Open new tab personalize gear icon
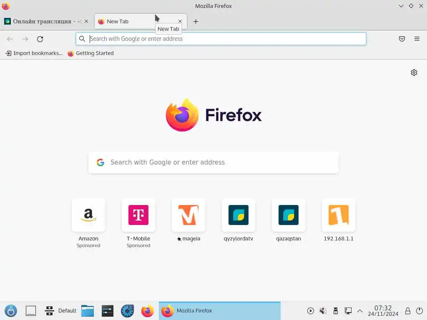Image resolution: width=427 pixels, height=320 pixels. [x=414, y=72]
